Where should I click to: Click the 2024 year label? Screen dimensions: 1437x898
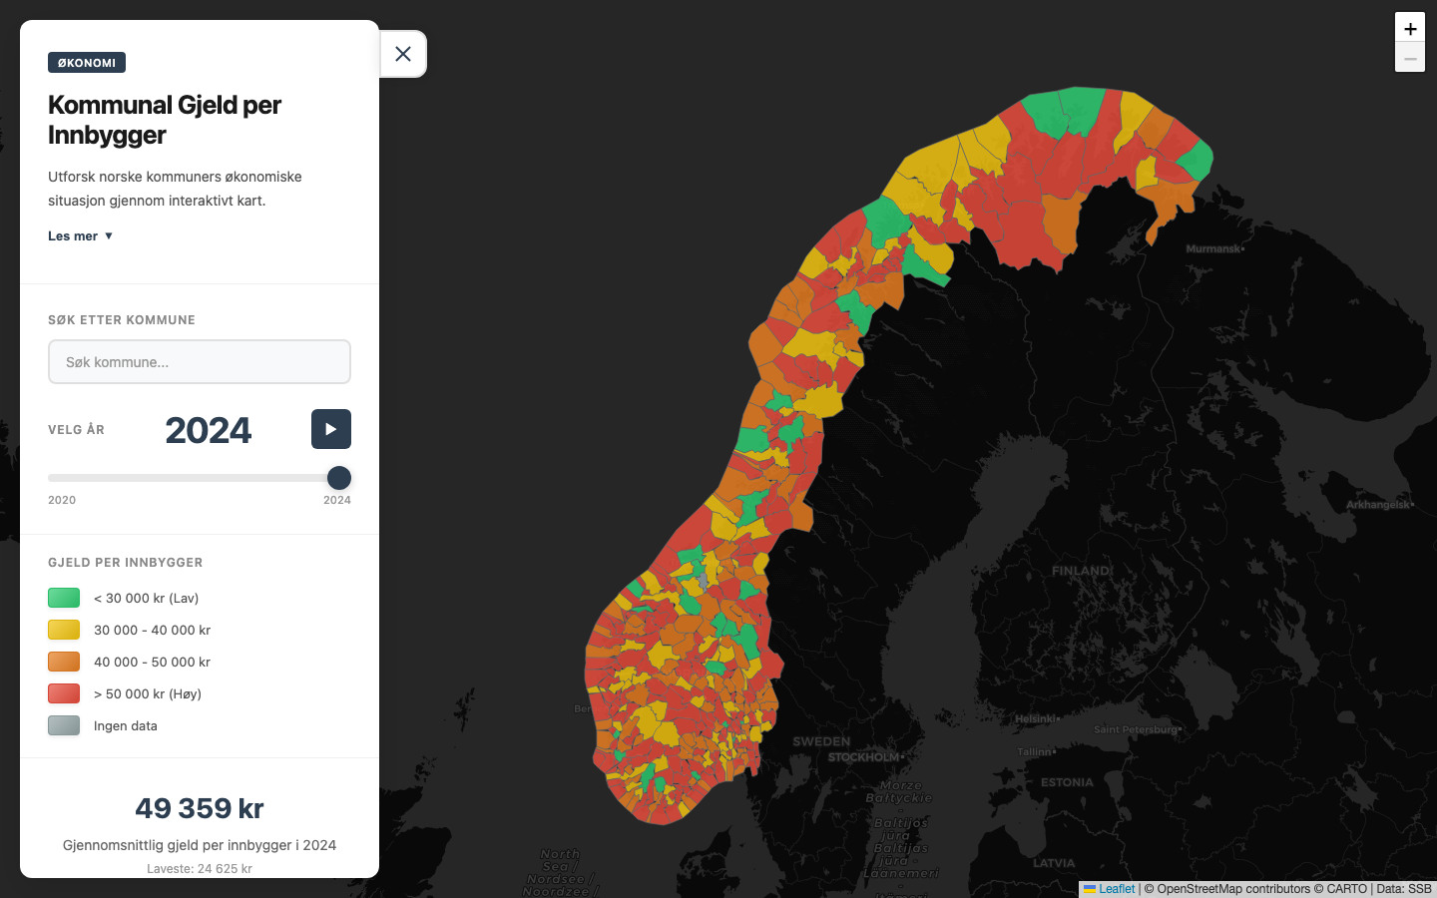coord(209,429)
